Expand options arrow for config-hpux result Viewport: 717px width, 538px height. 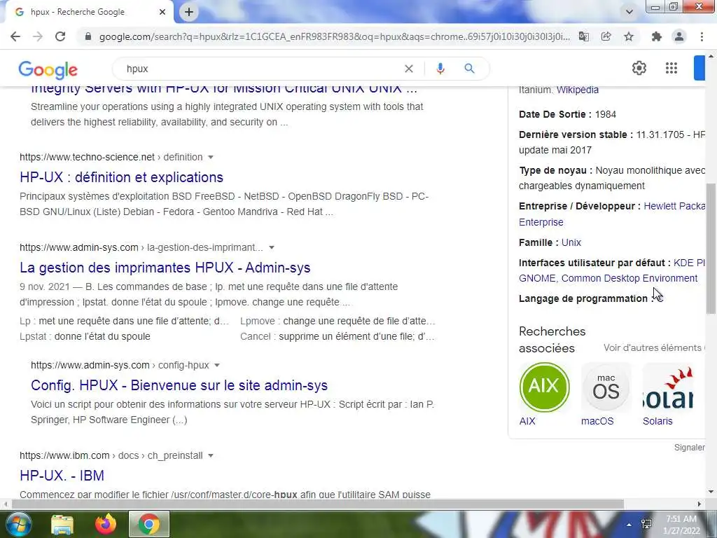coord(217,366)
